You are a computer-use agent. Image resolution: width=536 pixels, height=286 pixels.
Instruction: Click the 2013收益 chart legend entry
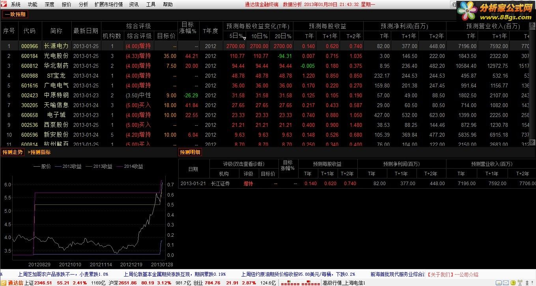point(99,167)
